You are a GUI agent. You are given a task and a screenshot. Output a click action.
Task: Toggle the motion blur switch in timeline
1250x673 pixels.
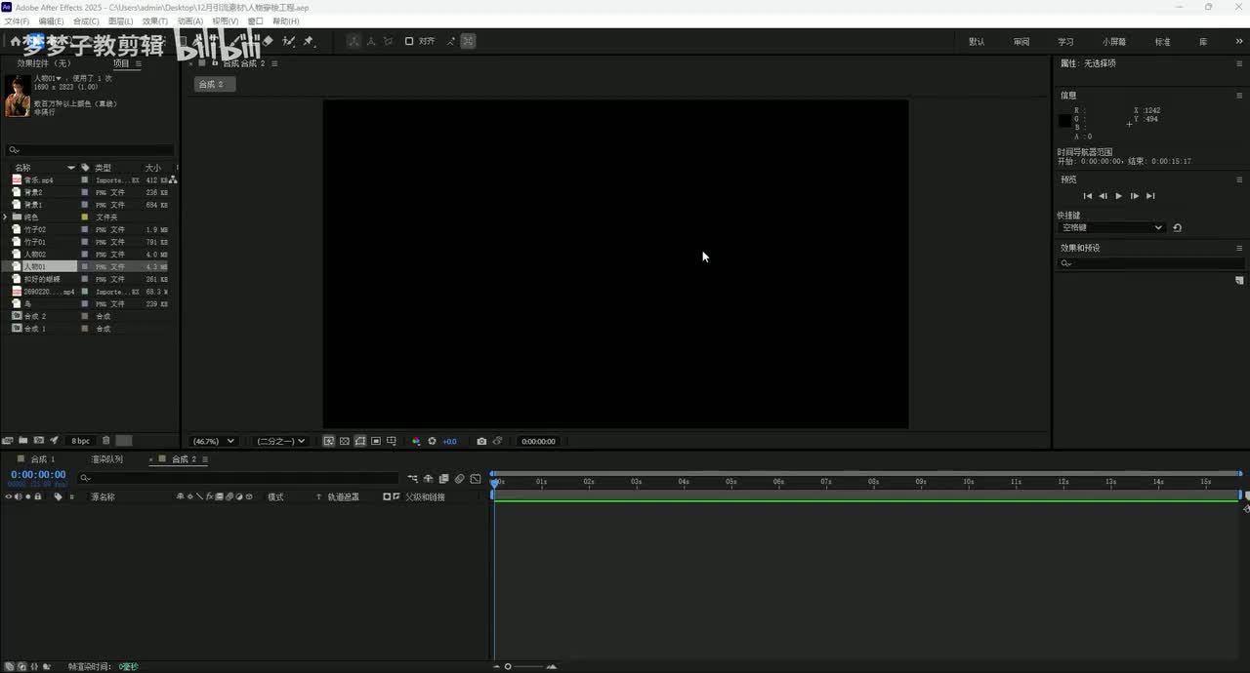459,479
